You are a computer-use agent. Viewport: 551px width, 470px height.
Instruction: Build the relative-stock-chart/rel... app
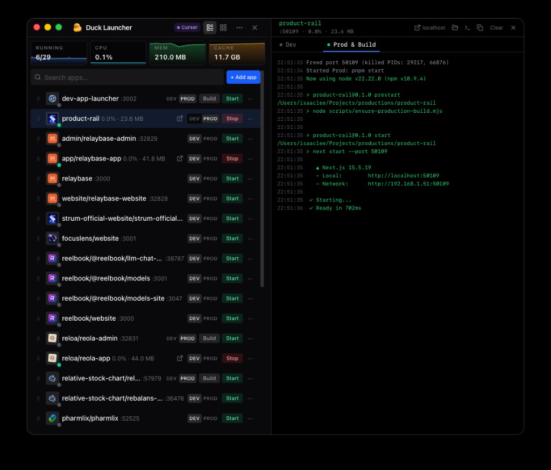click(x=209, y=378)
